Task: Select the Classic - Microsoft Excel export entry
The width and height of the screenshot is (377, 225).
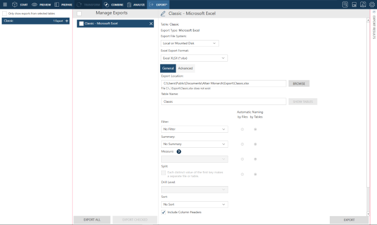Action: tap(116, 23)
